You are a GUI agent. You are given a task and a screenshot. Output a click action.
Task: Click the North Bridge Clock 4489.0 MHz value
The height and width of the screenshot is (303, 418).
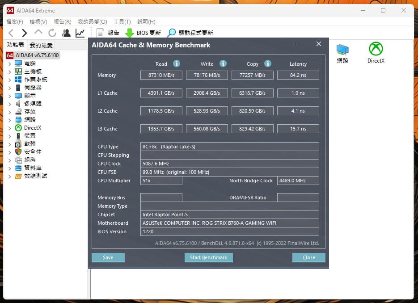298,181
